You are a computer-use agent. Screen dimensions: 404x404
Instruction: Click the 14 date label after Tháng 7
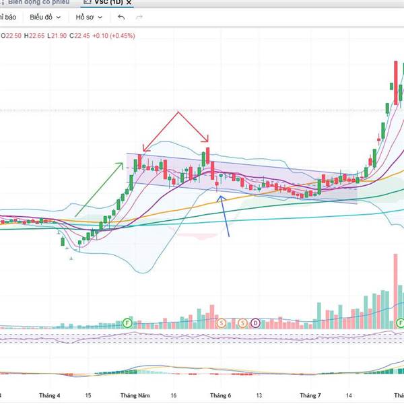coord(349,395)
